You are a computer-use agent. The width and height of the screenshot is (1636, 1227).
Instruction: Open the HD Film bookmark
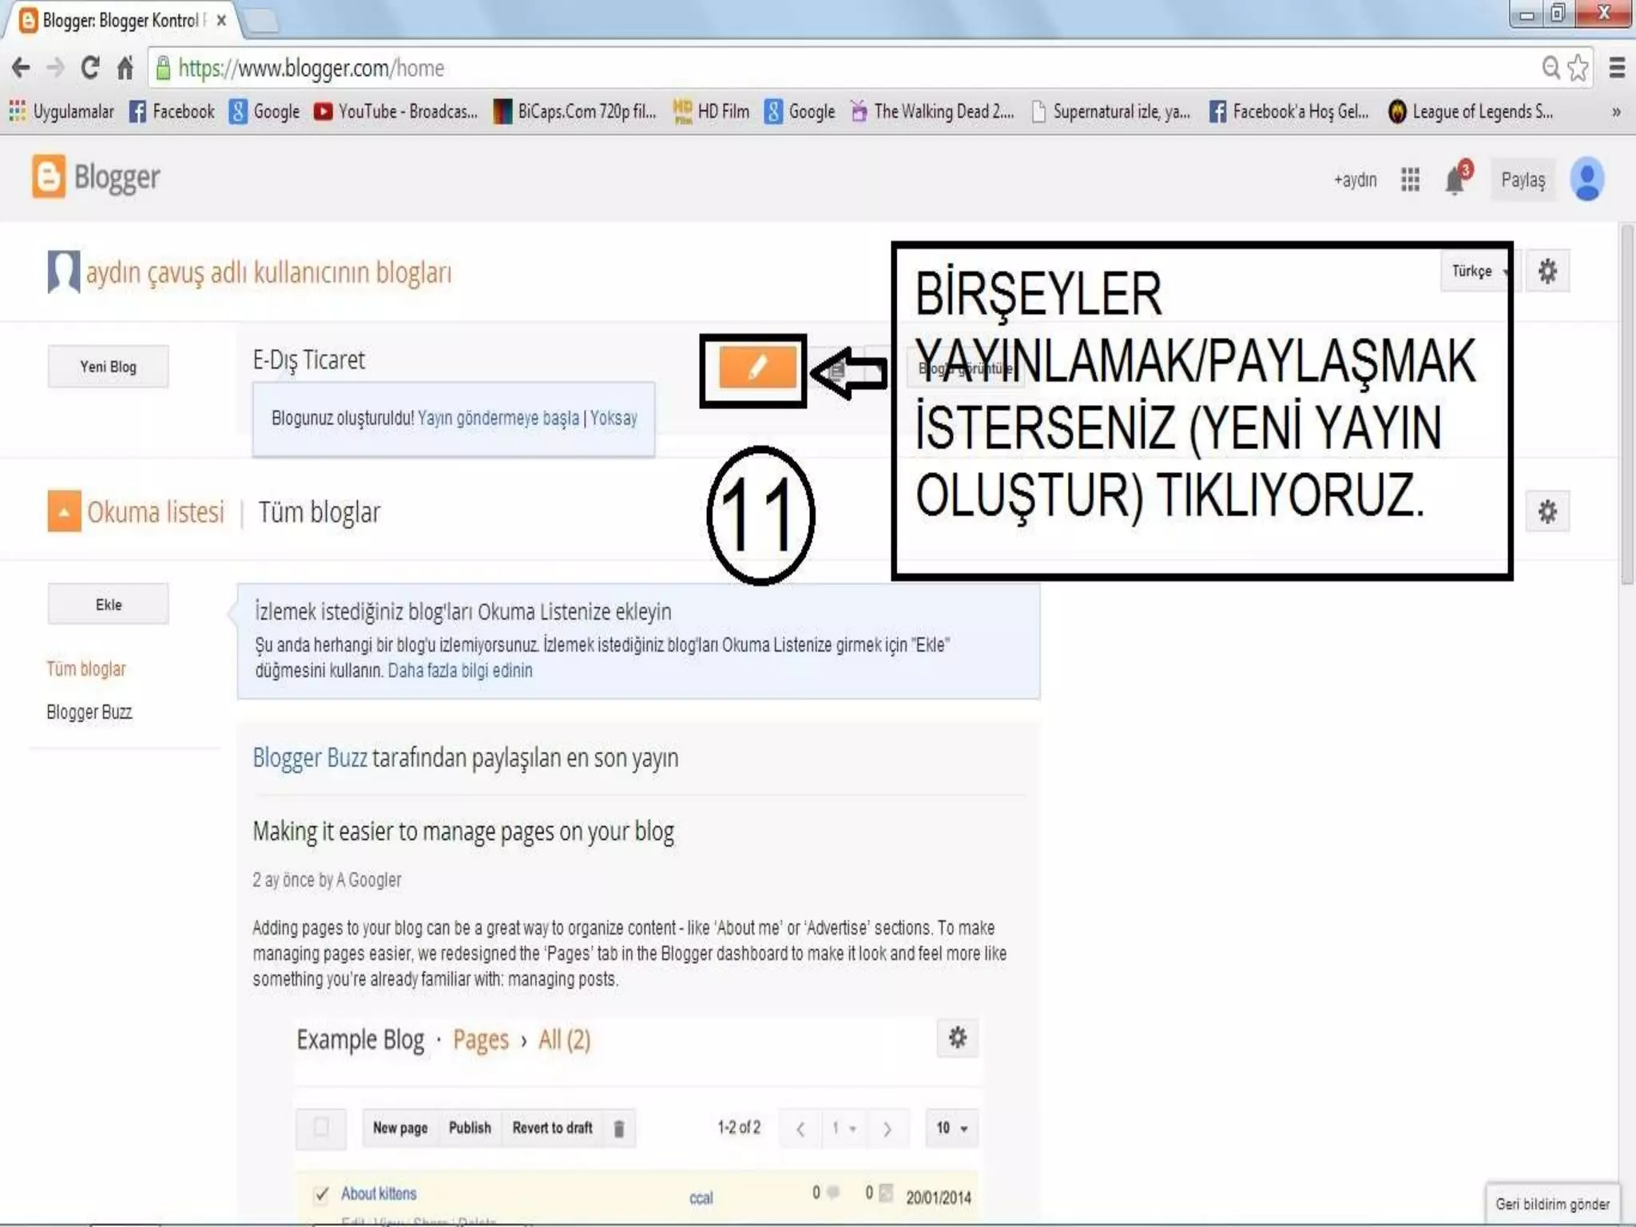click(711, 111)
